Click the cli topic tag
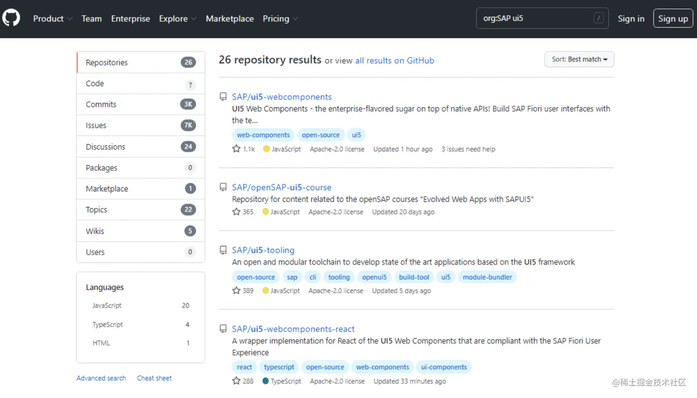This screenshot has height=398, width=697. tap(313, 277)
